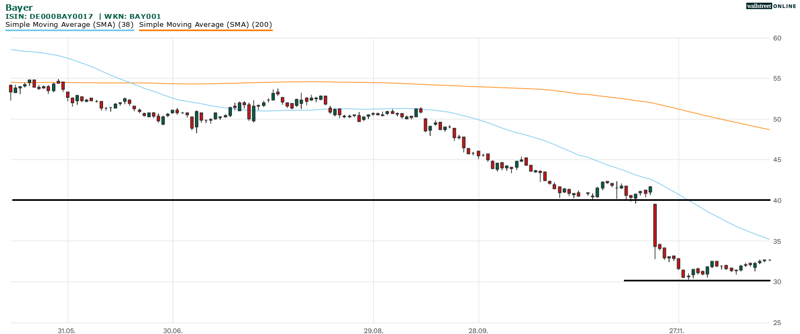800x334 pixels.
Task: Click the 40 price axis label
Action: pyautogui.click(x=777, y=201)
